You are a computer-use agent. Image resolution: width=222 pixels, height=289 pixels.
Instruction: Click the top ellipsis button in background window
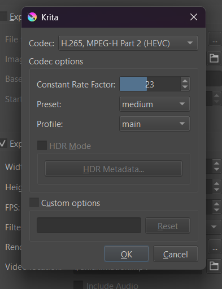coord(215,39)
